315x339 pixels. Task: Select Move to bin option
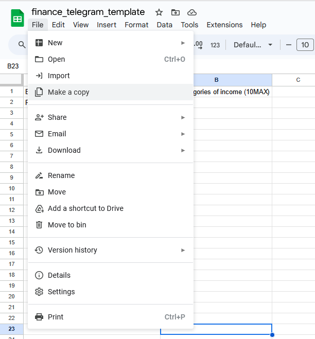[x=111, y=225]
